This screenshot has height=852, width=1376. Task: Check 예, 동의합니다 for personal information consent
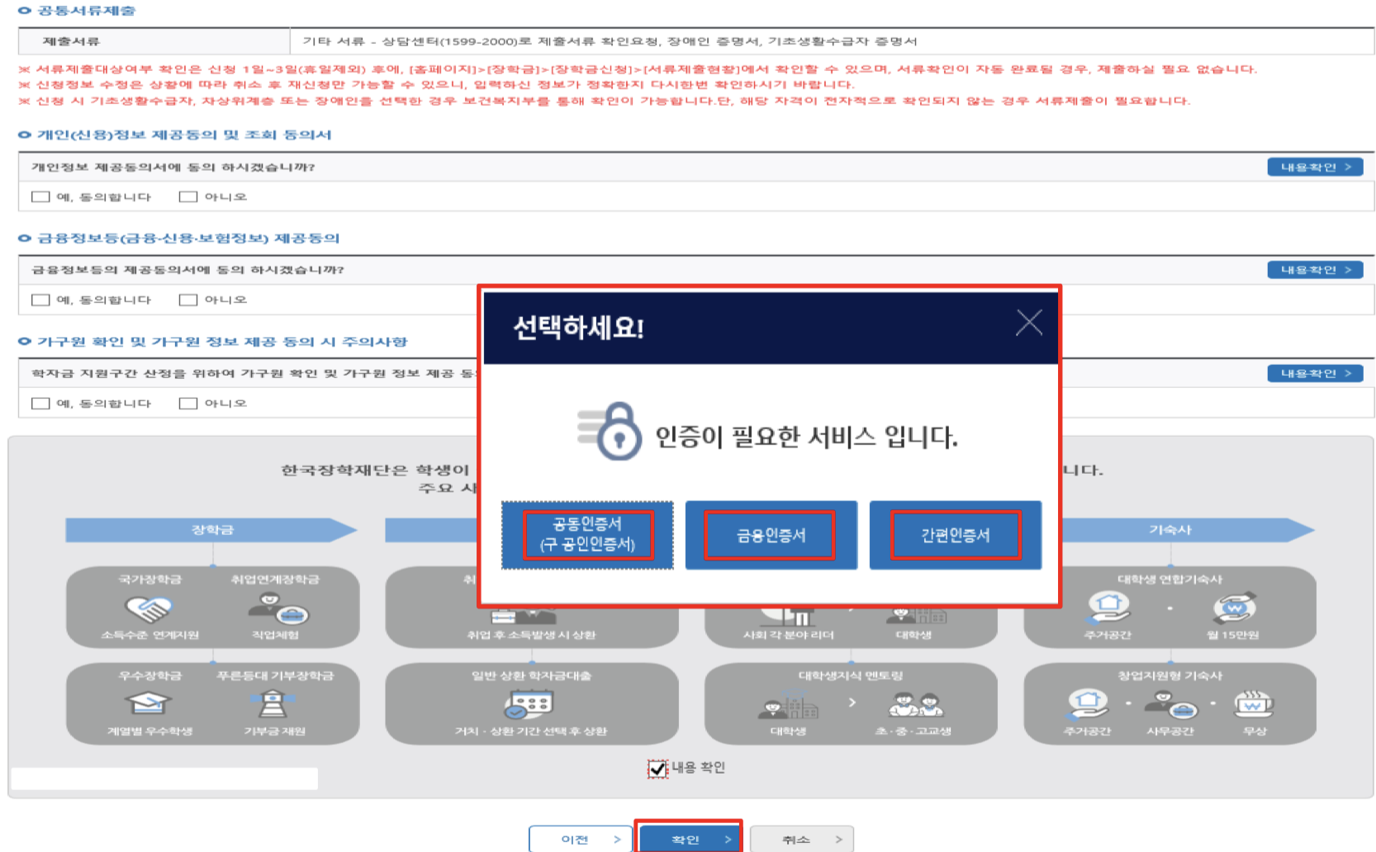[39, 196]
